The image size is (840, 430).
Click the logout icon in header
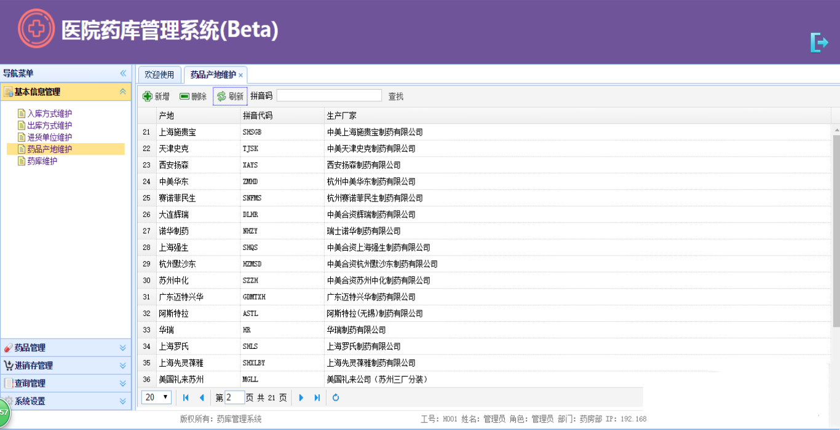pyautogui.click(x=819, y=42)
